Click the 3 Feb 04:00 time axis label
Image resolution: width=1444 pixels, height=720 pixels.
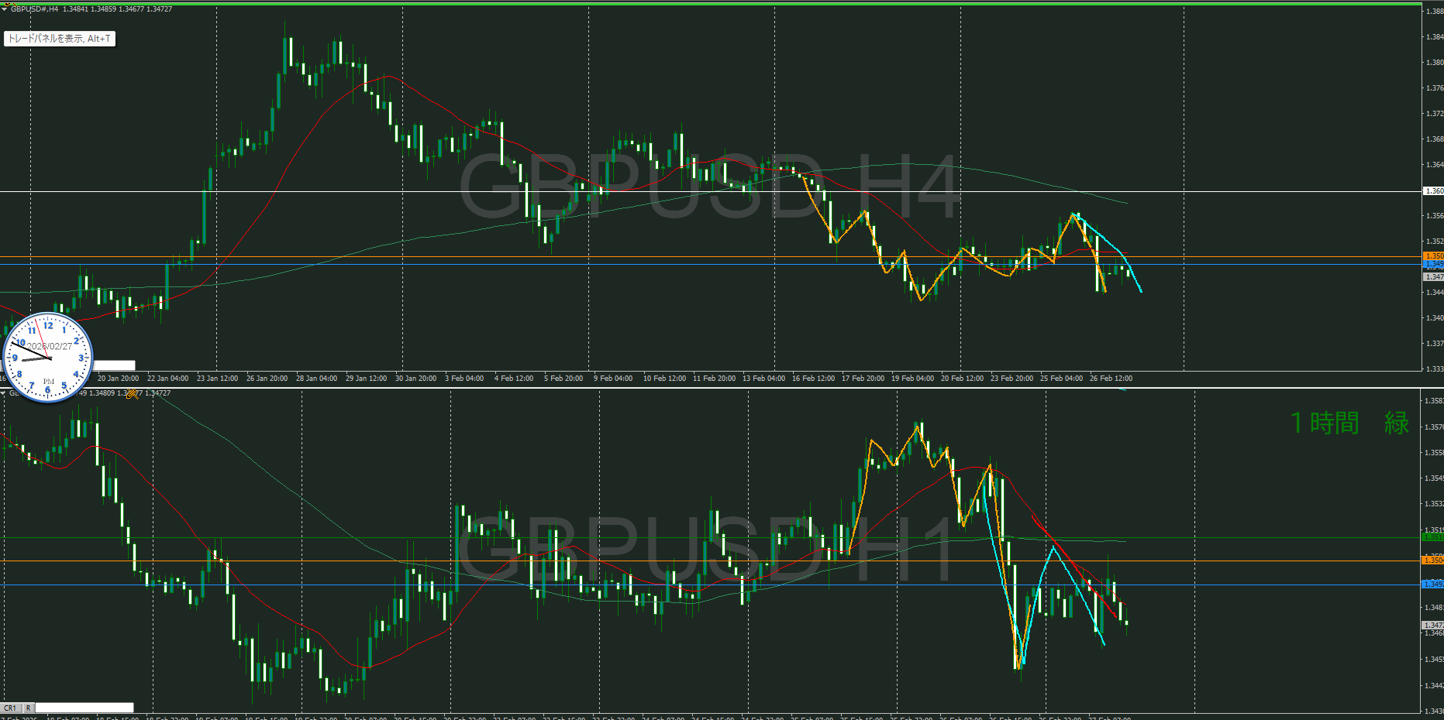[x=464, y=379]
